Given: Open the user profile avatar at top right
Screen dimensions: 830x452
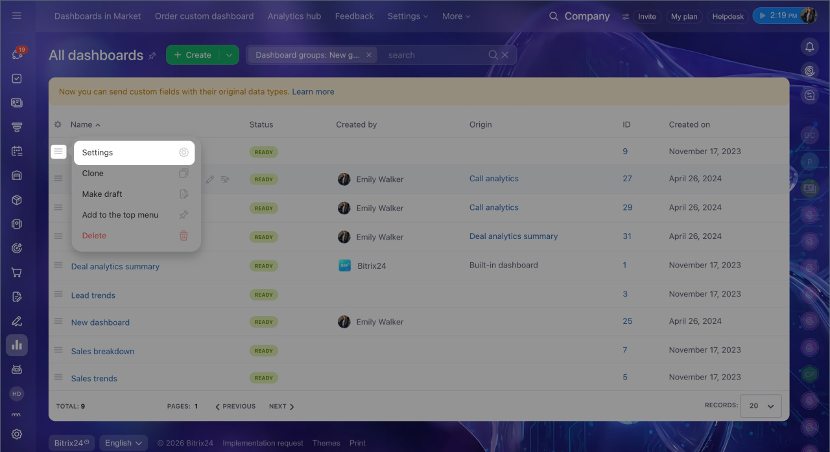Looking at the screenshot, I should pyautogui.click(x=809, y=16).
